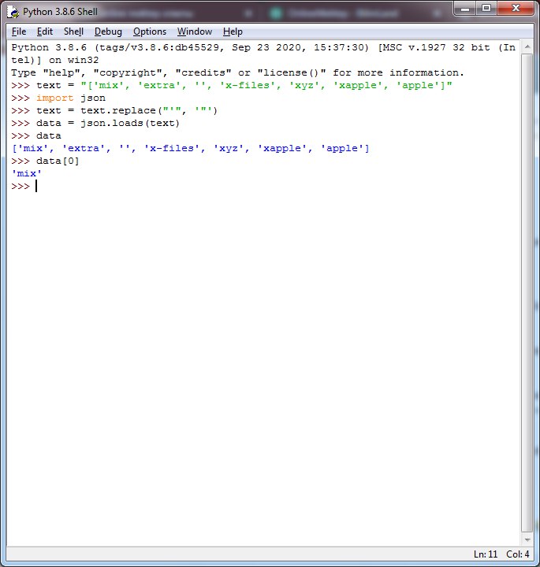Open the Help menu

click(233, 31)
